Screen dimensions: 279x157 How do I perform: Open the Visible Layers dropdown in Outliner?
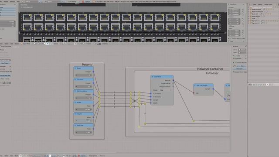point(268,4)
